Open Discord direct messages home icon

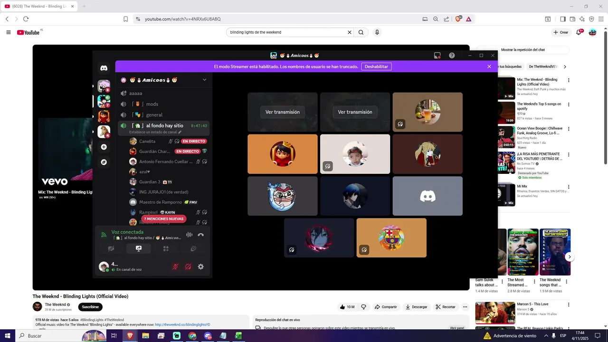(x=104, y=68)
